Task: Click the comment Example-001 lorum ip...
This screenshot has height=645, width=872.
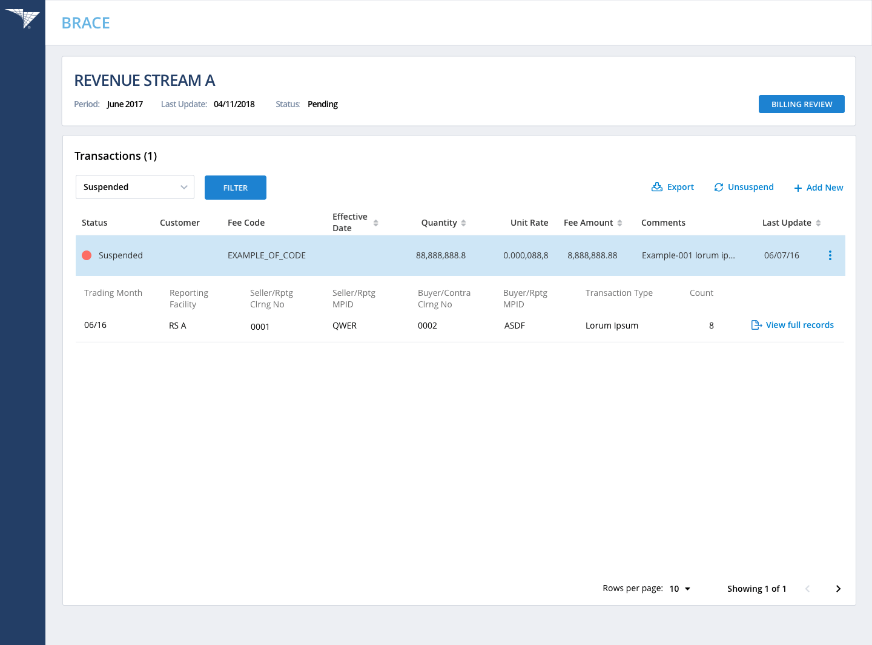Action: [x=689, y=255]
